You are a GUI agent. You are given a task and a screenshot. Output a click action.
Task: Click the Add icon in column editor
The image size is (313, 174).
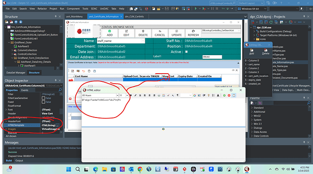click(x=251, y=52)
